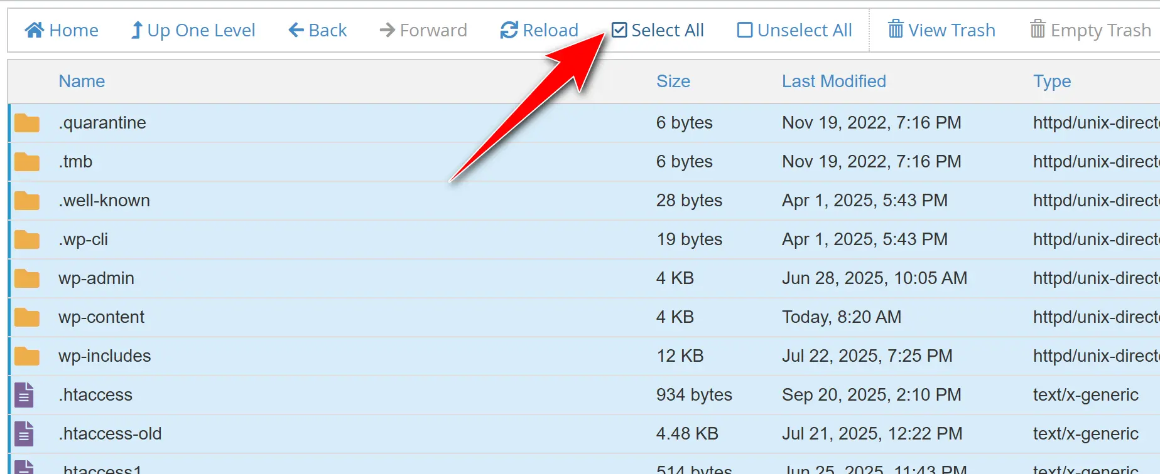Click the Forward navigation button
The height and width of the screenshot is (474, 1160).
point(423,30)
